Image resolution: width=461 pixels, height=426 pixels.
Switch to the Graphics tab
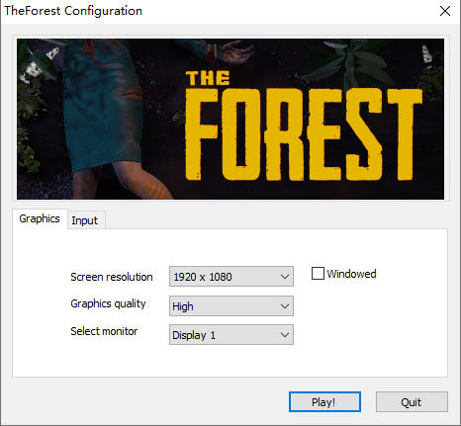click(x=40, y=218)
